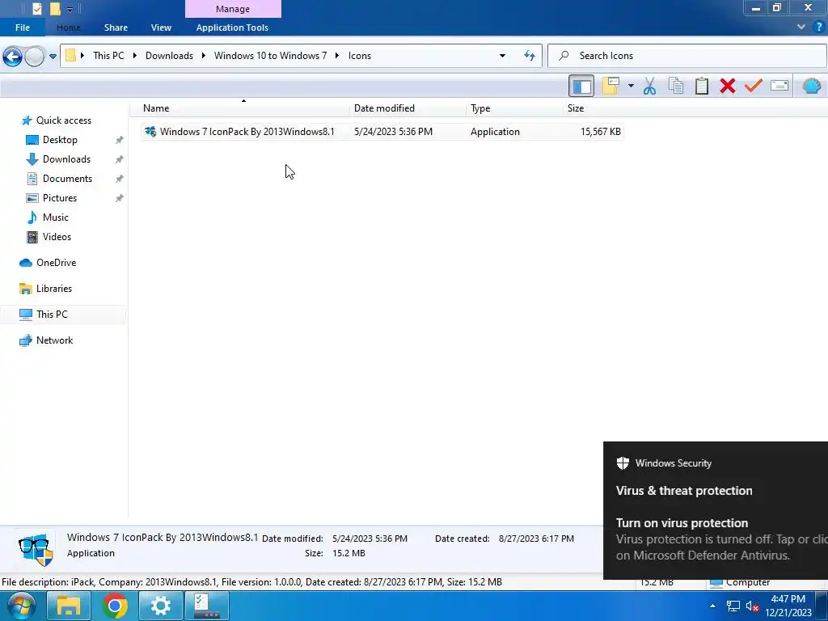Viewport: 828px width, 621px height.
Task: Open OneDrive in navigation pane
Action: point(56,263)
